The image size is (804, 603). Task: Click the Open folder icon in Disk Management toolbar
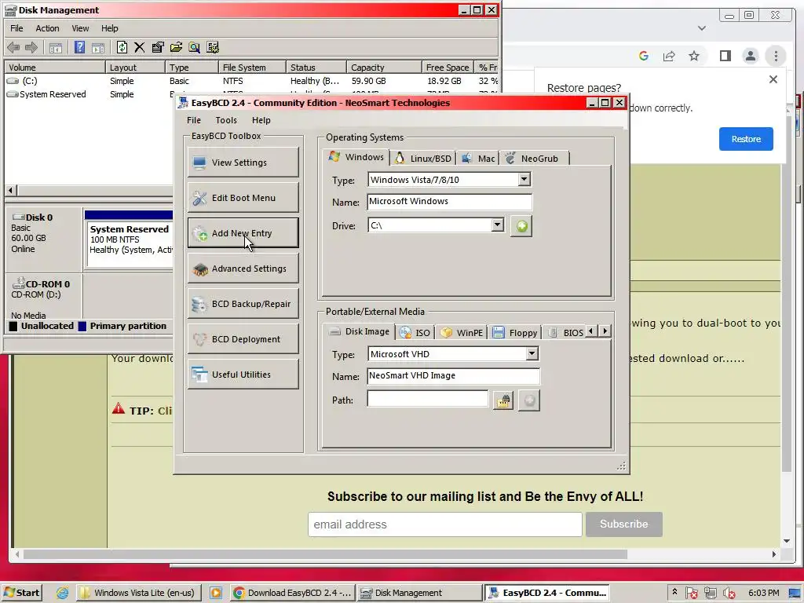[x=177, y=47]
